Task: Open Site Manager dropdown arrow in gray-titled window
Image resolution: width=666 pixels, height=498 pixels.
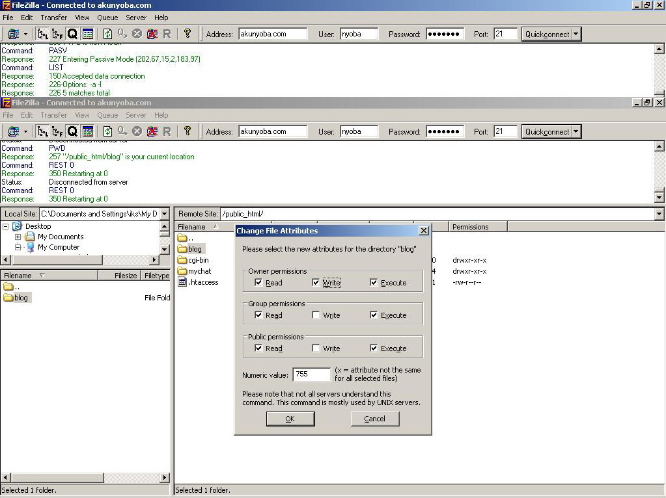Action: click(25, 131)
